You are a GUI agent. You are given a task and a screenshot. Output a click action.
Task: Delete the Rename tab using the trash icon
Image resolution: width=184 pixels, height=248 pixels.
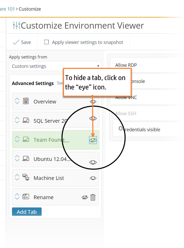tap(93, 197)
